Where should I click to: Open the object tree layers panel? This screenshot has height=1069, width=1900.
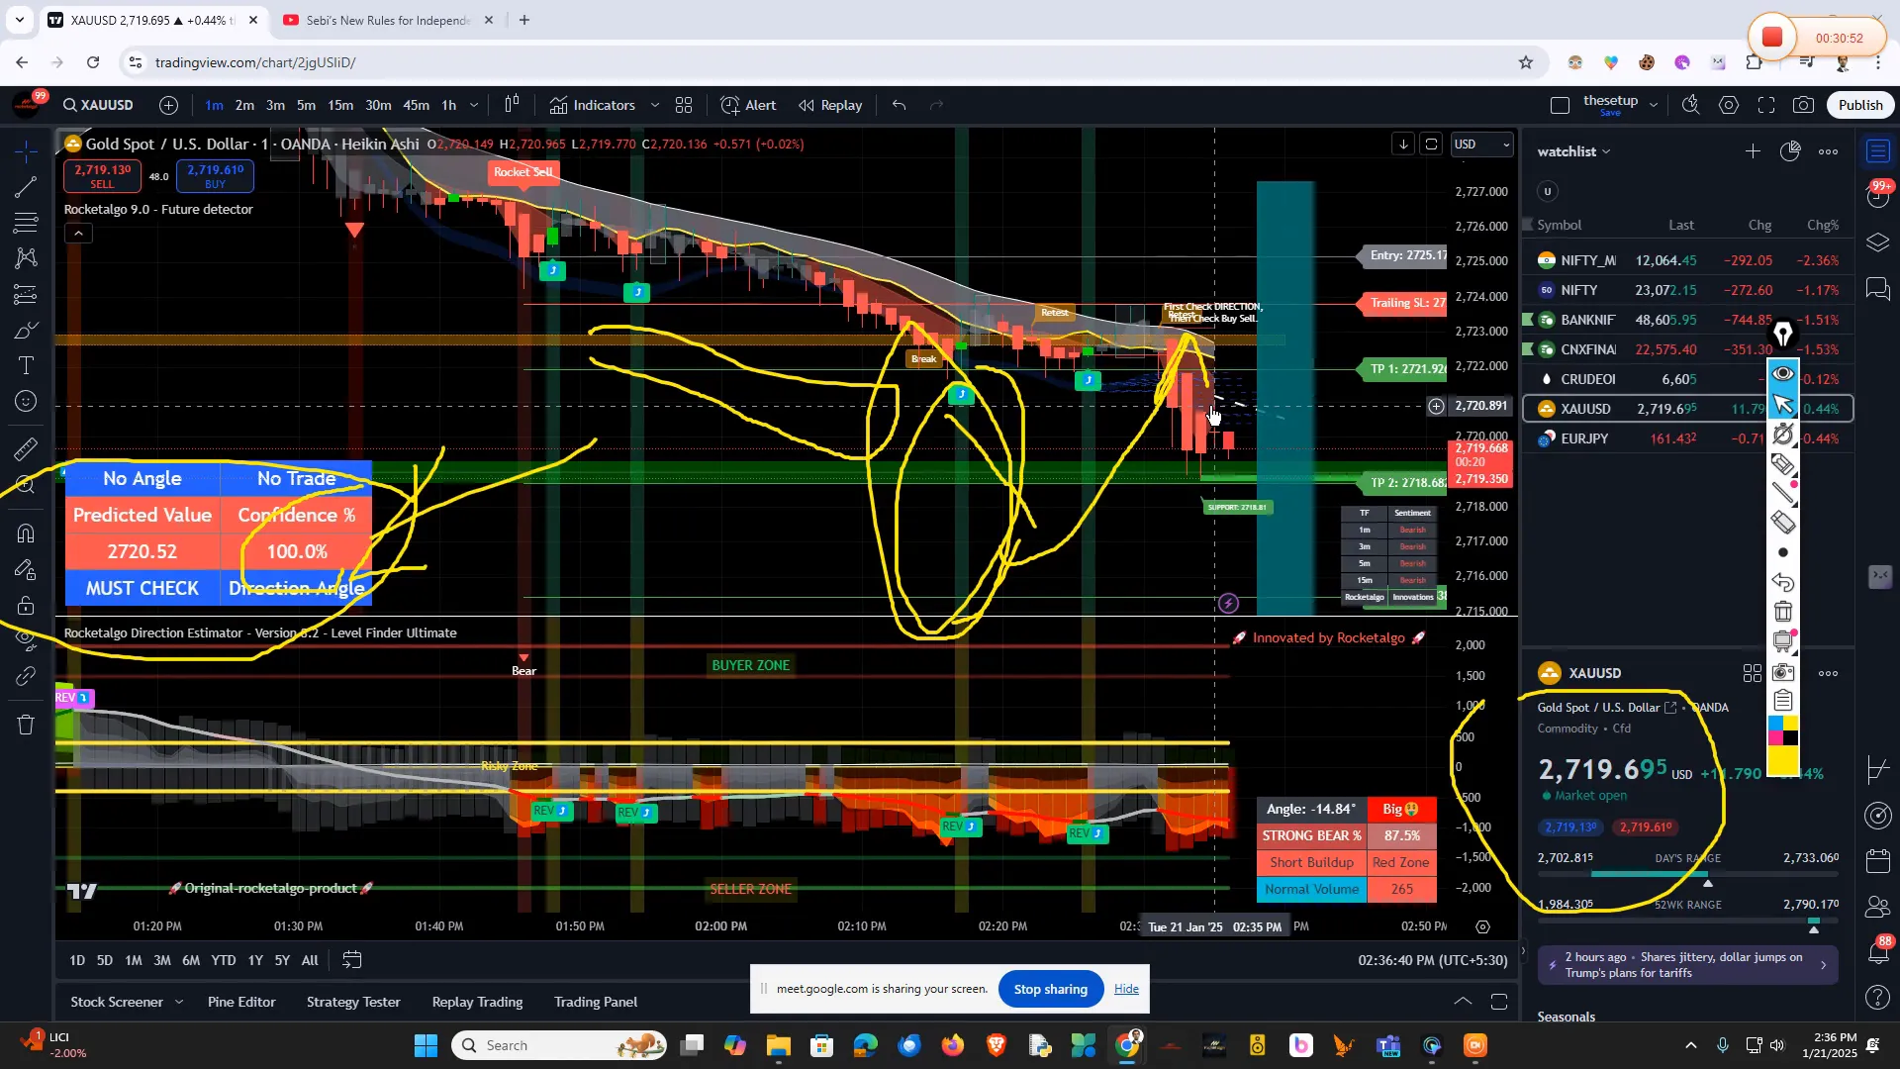[x=1878, y=243]
